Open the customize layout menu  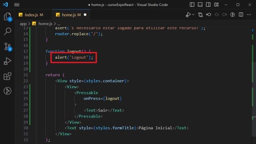[216, 4]
